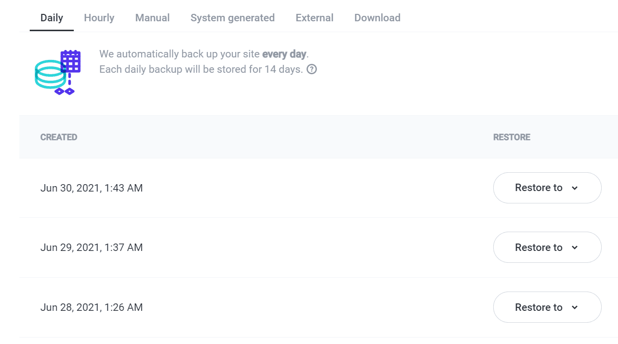The image size is (618, 344).
Task: Expand restore options for Jun 29 backup
Action: click(x=574, y=247)
